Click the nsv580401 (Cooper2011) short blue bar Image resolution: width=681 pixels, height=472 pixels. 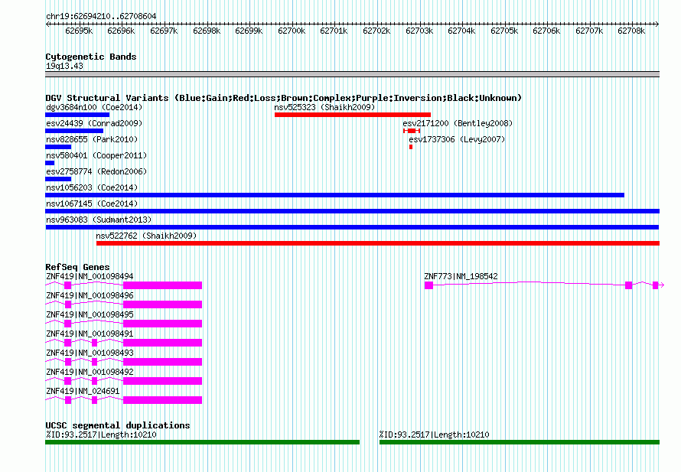click(x=50, y=163)
